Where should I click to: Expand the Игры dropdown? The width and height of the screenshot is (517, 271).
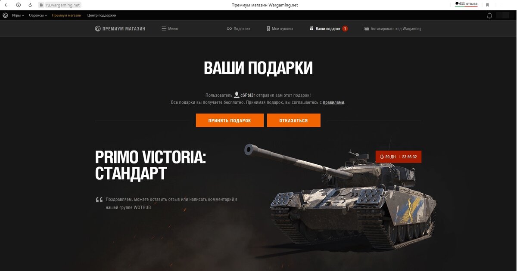[18, 15]
